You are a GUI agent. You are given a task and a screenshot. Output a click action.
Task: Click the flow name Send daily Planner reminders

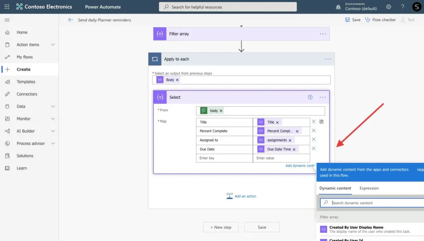pos(104,20)
